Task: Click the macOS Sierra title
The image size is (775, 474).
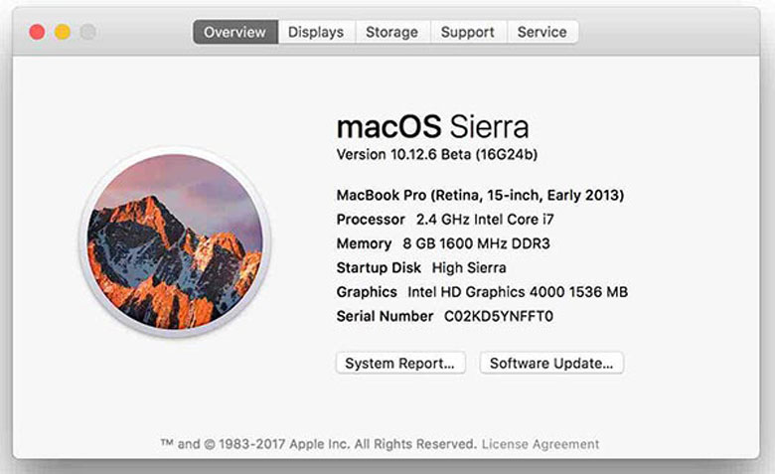Action: [x=432, y=126]
